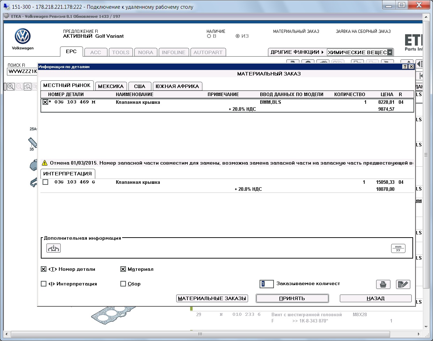Click the mm/yy date icon button
This screenshot has height=341, width=433.
[x=398, y=248]
